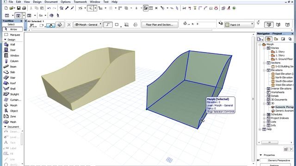
Task: Collapse the Stories tree node
Action: pos(265,48)
